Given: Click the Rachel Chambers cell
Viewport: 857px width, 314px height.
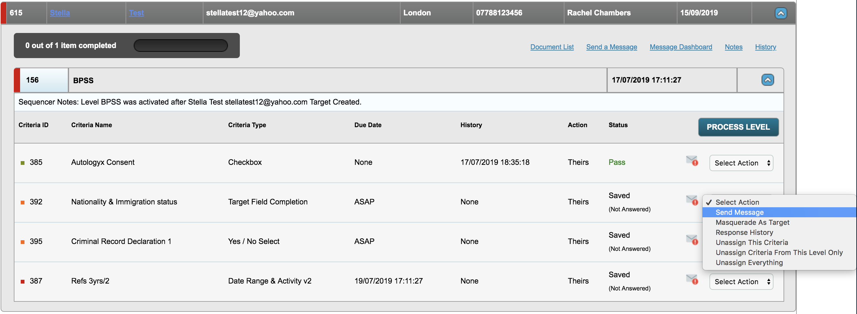Looking at the screenshot, I should (620, 13).
